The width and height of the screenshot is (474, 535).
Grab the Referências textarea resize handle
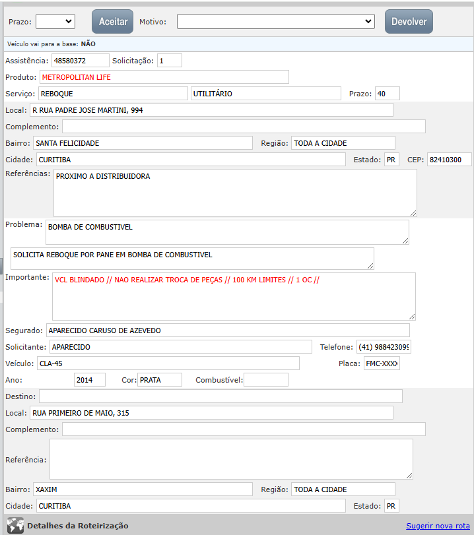coord(413,212)
